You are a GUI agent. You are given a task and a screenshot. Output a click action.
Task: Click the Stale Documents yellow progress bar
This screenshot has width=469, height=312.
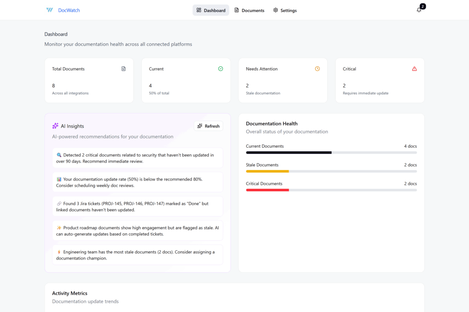click(x=331, y=171)
